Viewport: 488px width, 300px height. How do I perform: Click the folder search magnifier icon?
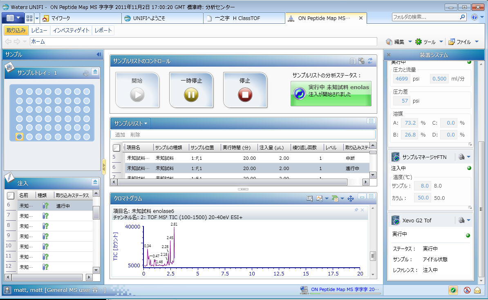coord(463,17)
